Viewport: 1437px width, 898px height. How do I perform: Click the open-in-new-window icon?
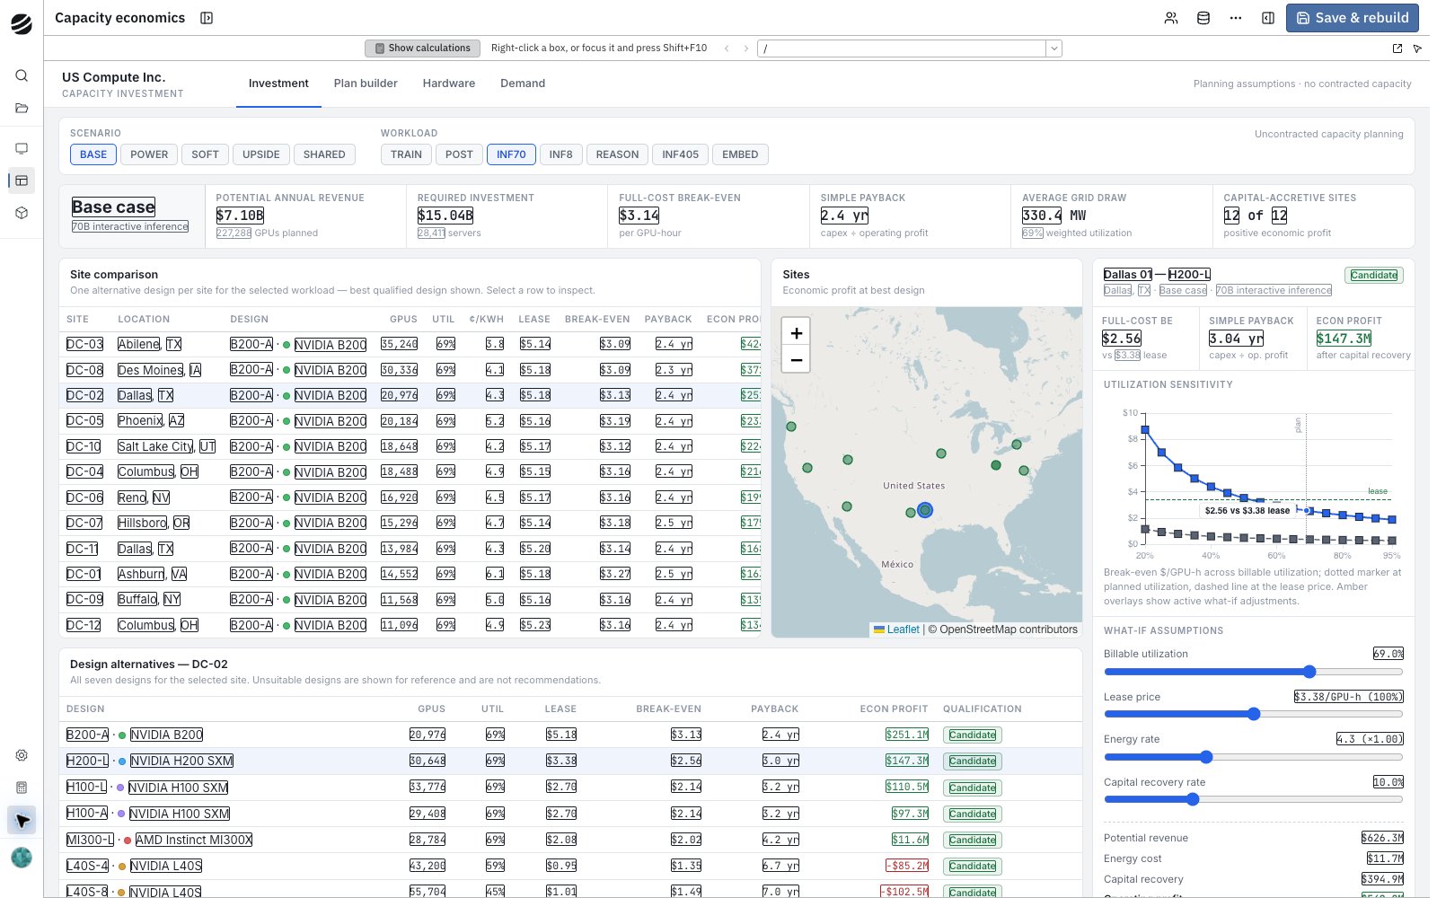point(1397,48)
